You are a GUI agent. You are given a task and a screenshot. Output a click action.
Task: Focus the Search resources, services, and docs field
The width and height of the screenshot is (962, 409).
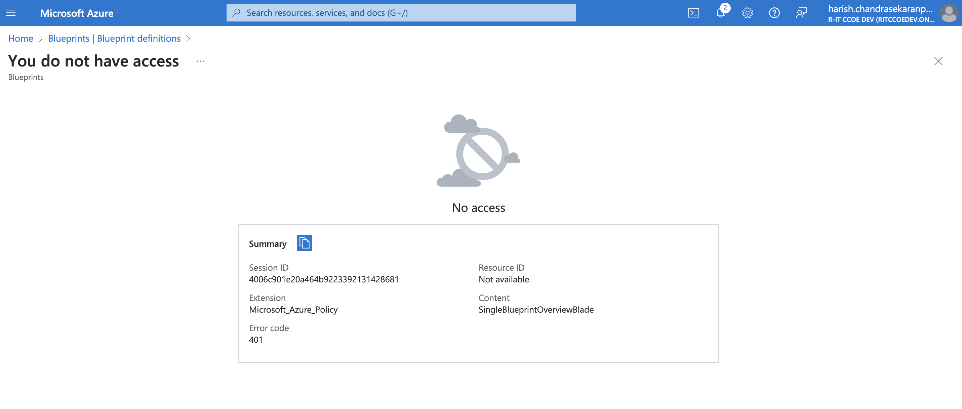(x=401, y=13)
